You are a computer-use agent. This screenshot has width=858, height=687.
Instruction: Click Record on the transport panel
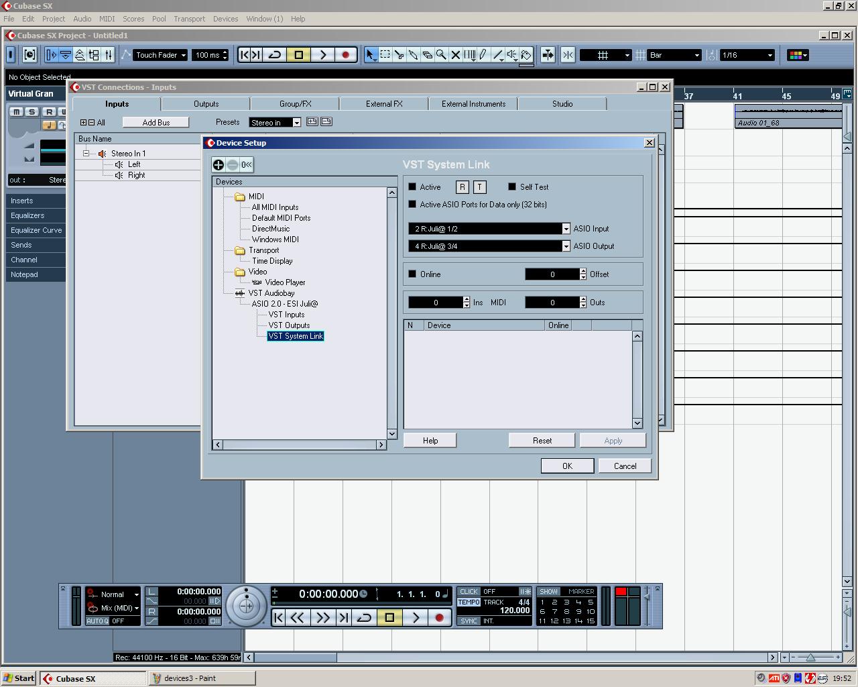point(440,617)
